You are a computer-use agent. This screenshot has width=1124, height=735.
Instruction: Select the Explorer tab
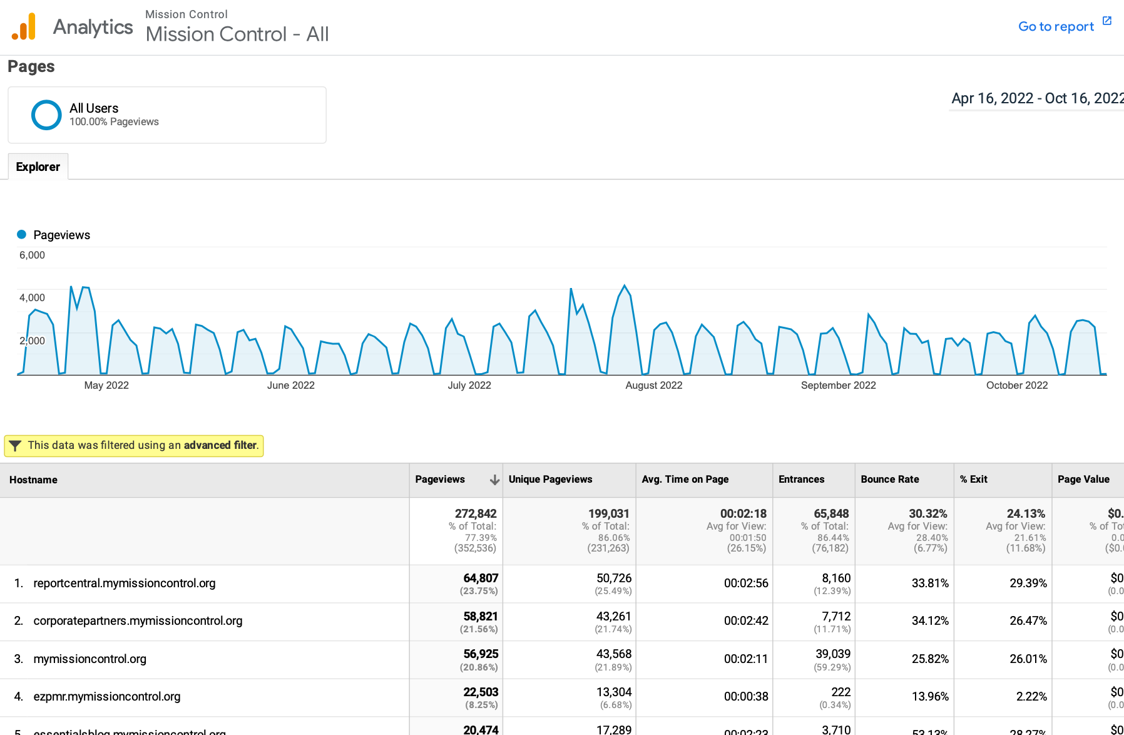click(38, 167)
